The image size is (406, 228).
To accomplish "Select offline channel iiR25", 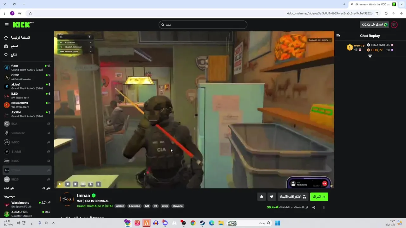I will click(27, 180).
